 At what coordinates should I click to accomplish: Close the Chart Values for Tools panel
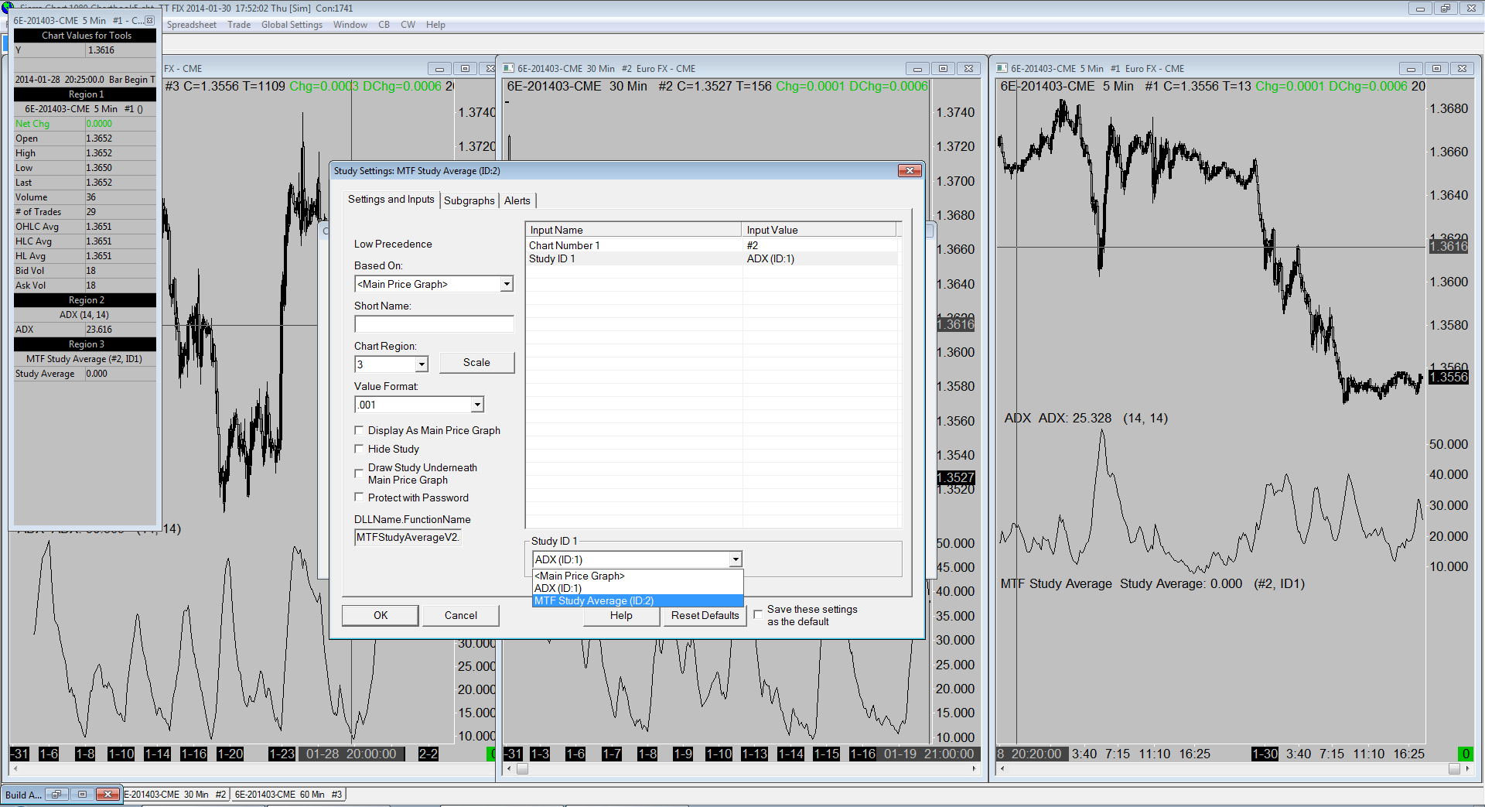[150, 21]
